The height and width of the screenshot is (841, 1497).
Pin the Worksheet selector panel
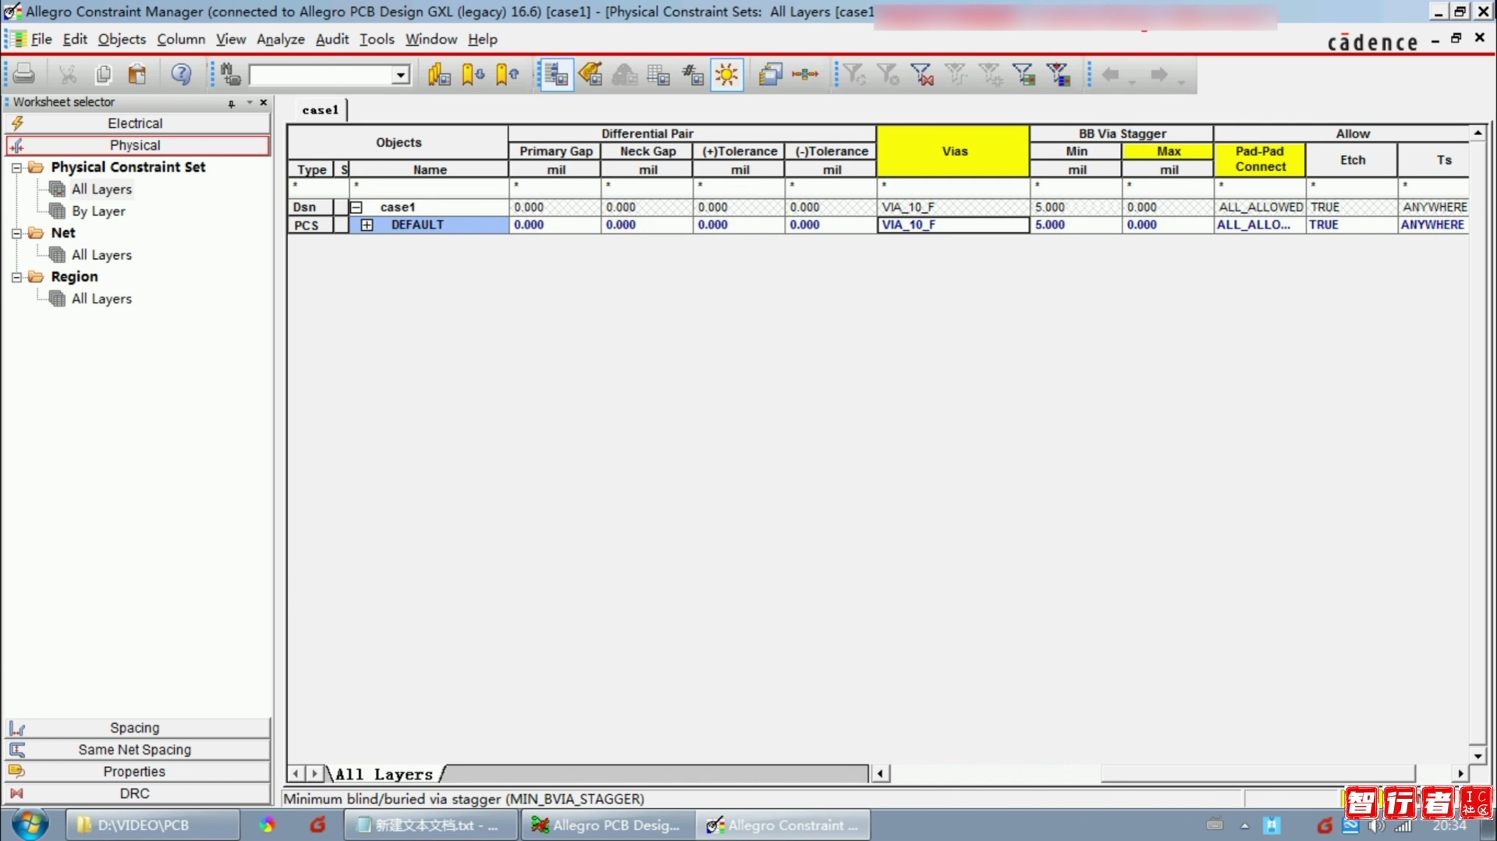coord(232,103)
